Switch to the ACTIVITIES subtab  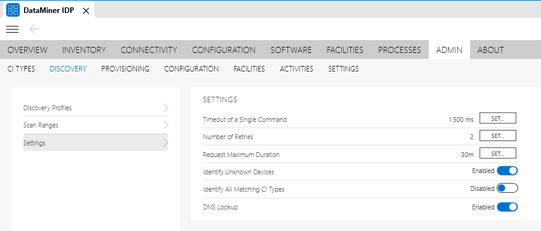point(296,68)
